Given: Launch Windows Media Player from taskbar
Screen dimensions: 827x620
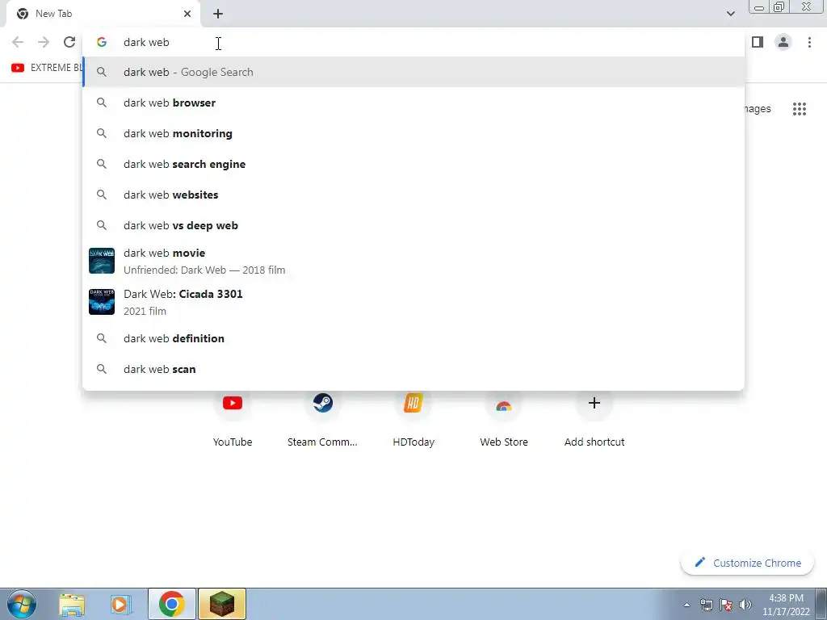Looking at the screenshot, I should 121,604.
